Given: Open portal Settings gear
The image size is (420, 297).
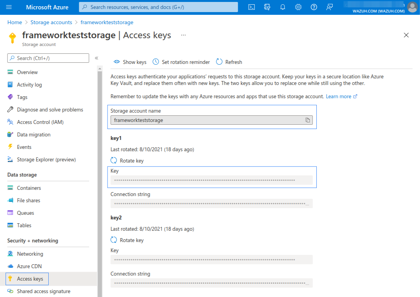Looking at the screenshot, I should [x=298, y=7].
